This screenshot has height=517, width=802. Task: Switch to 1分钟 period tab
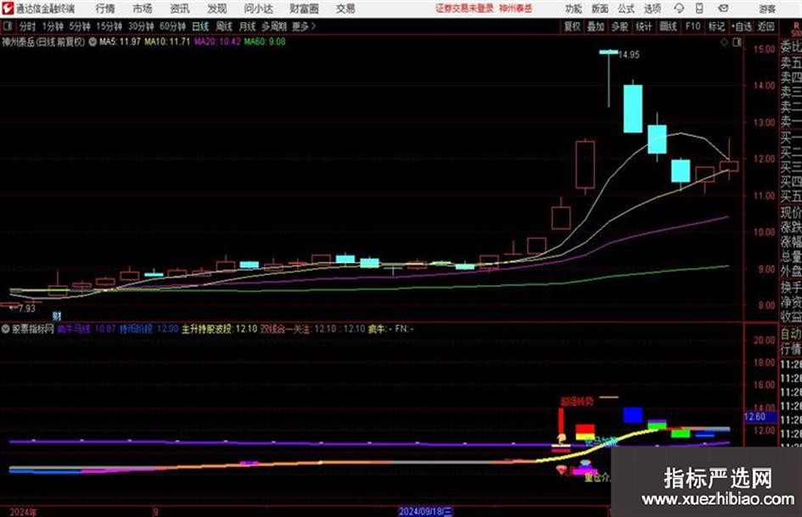coord(53,26)
